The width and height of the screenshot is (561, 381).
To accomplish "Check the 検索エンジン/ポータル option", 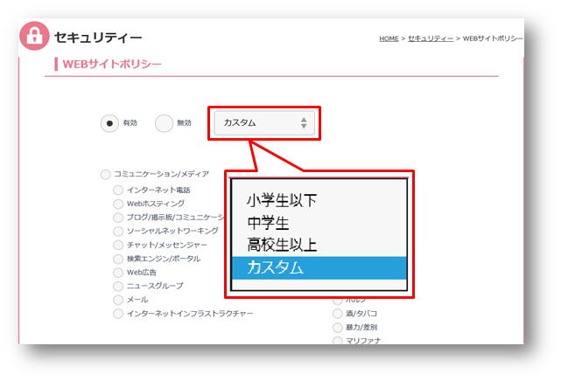I will coord(118,259).
